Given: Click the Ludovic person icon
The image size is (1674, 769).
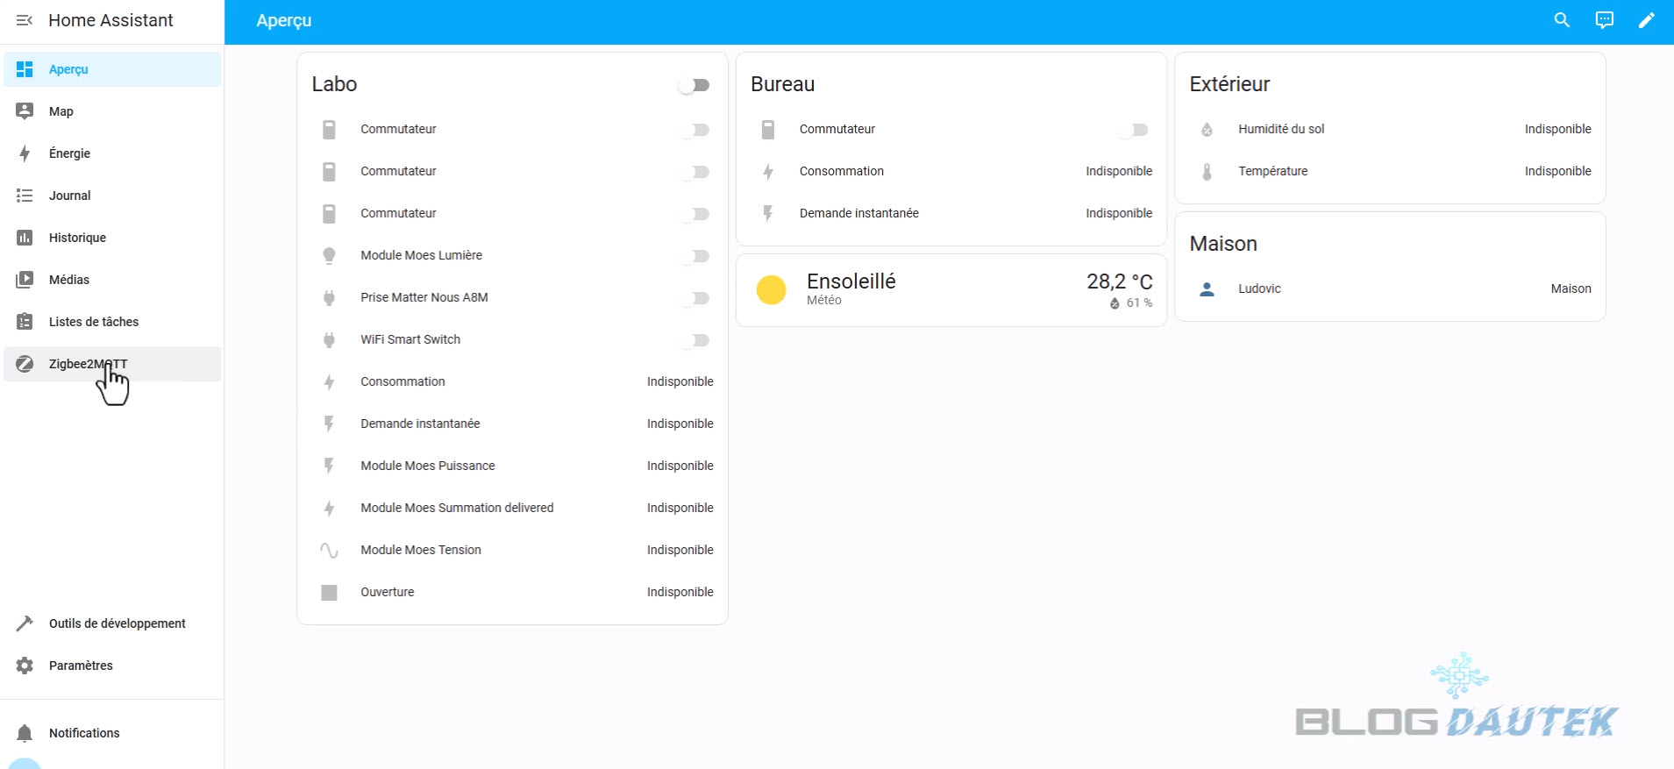Looking at the screenshot, I should (1207, 288).
